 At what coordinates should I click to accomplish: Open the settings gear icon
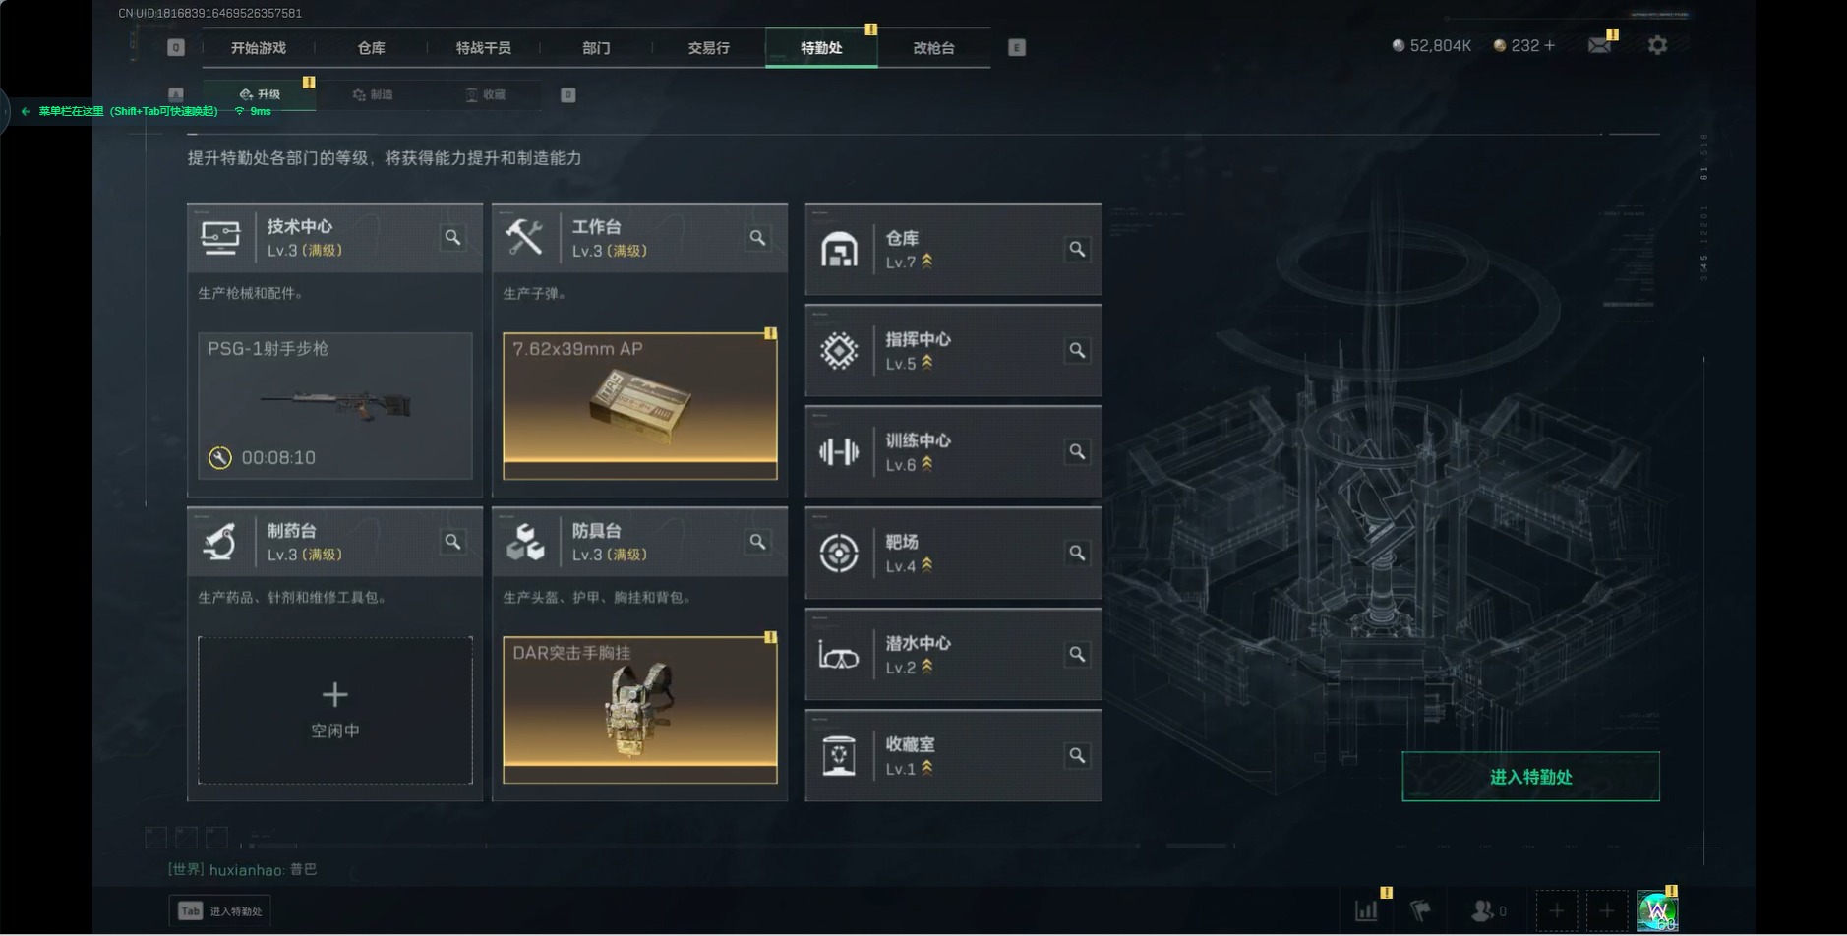[x=1657, y=45]
